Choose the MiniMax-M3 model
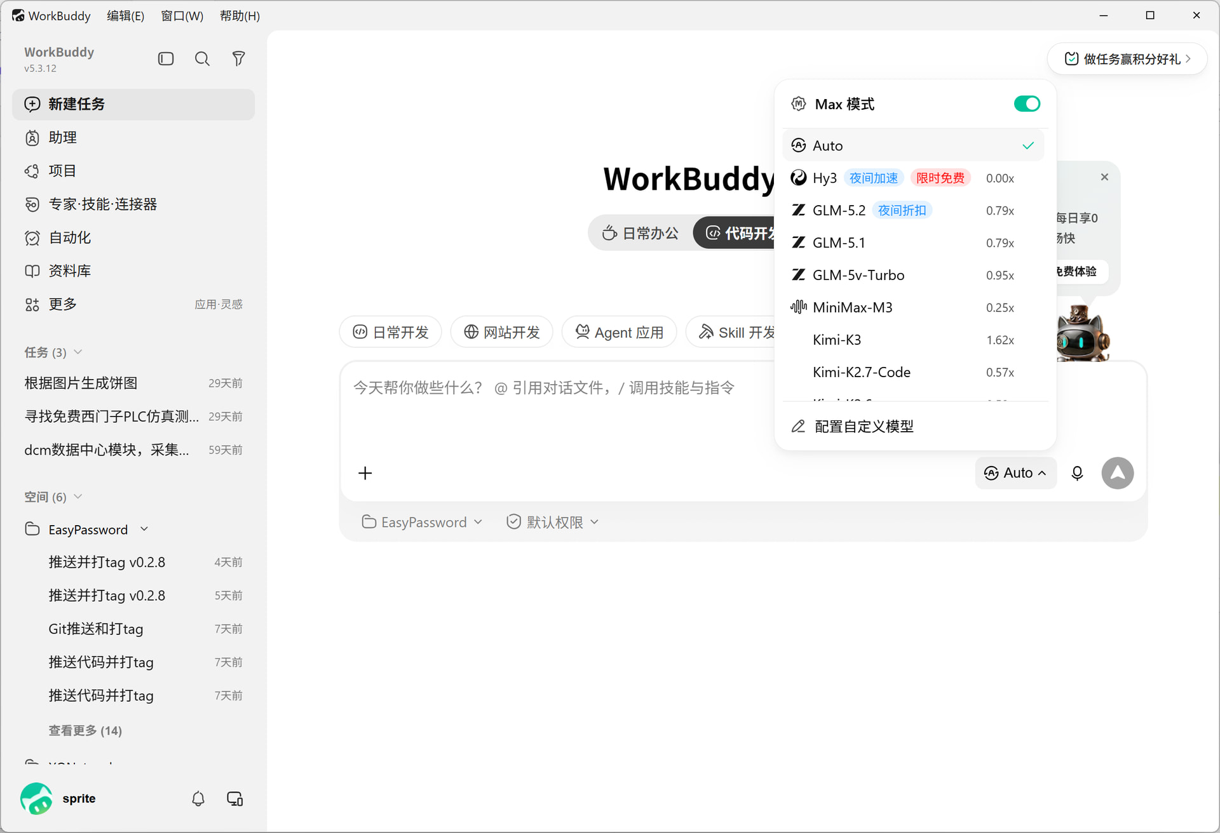Viewport: 1220px width, 833px height. pos(913,307)
